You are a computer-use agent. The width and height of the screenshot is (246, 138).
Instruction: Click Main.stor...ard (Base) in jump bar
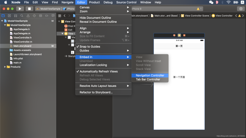(164, 15)
